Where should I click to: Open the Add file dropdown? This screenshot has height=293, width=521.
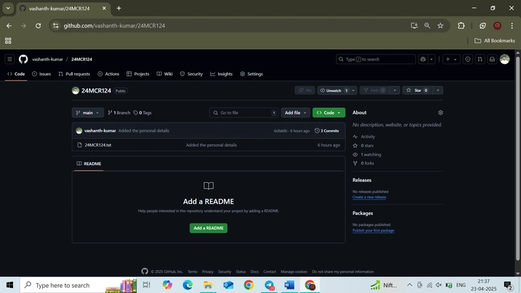[x=296, y=113]
